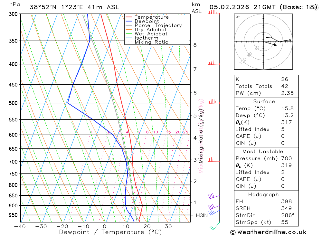Click the Most Unstable Lifted Index value 2
The height and width of the screenshot is (236, 322).
[283, 172]
